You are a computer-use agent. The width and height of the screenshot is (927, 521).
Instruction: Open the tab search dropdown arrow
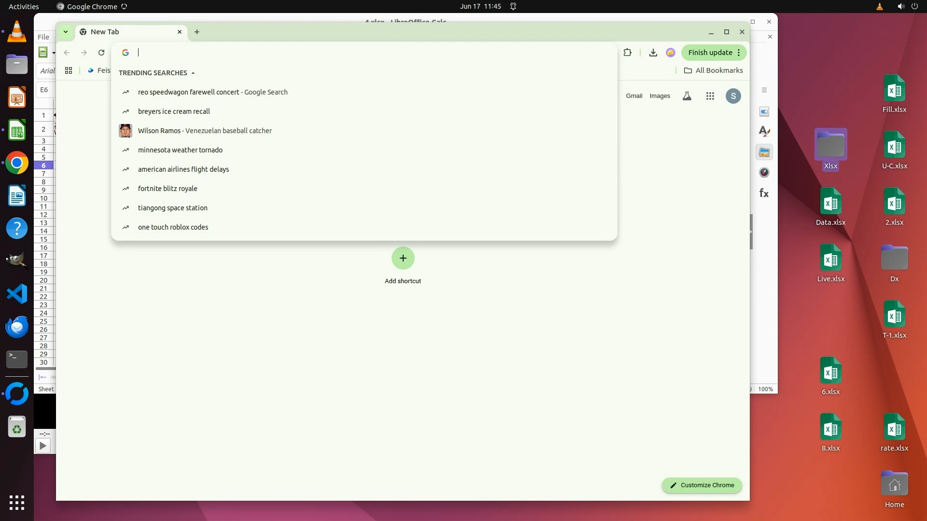pyautogui.click(x=66, y=32)
